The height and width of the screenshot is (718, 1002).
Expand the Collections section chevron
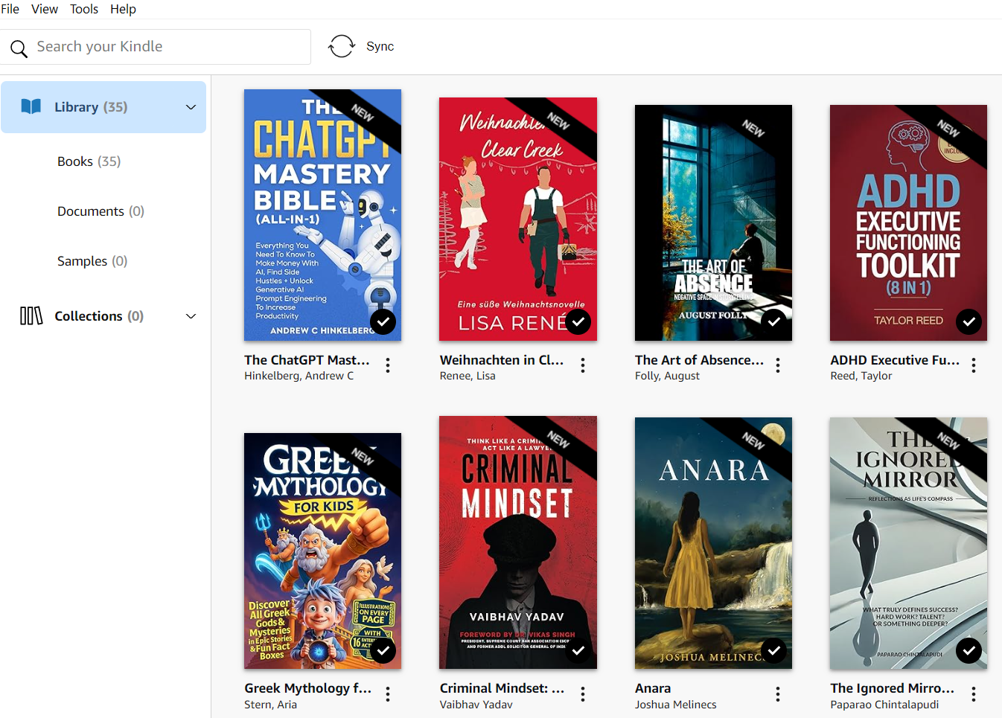click(x=191, y=316)
